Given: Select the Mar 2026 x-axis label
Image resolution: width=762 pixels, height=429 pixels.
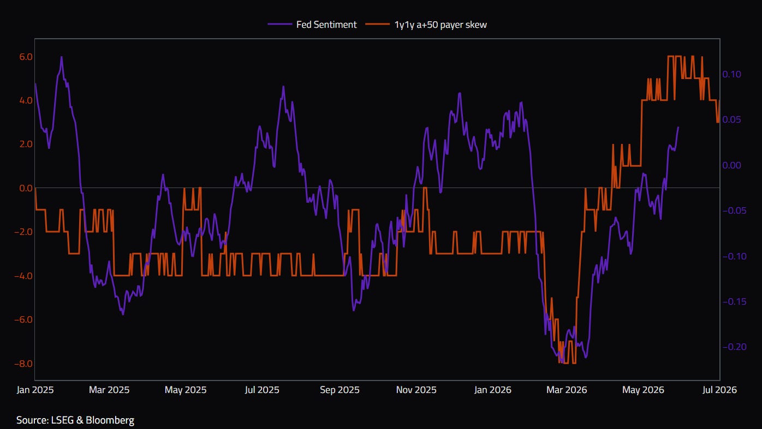Looking at the screenshot, I should (567, 390).
